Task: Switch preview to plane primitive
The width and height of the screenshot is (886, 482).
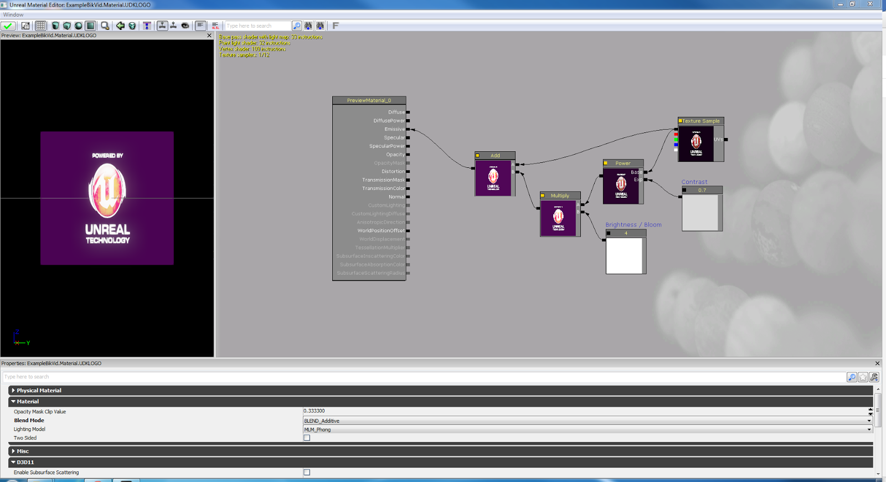Action: click(90, 26)
